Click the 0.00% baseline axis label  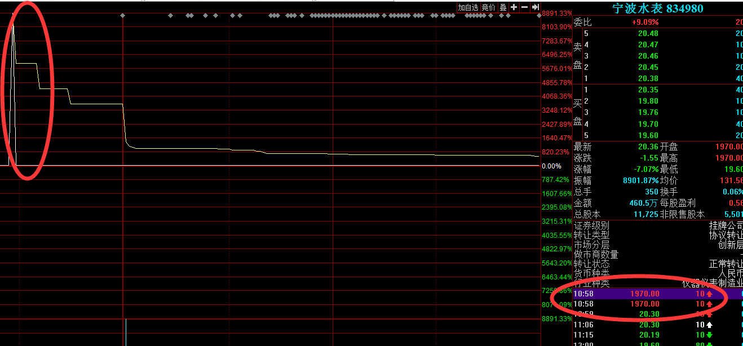pos(551,166)
